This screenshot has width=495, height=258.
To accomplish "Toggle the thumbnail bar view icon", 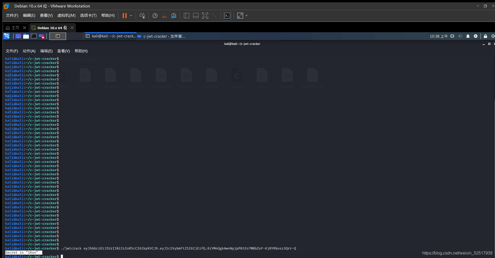I will click(196, 16).
